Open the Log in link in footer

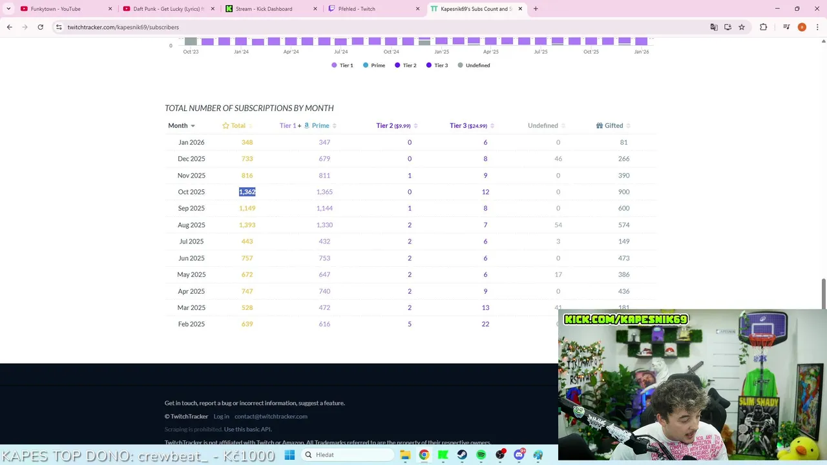click(222, 417)
